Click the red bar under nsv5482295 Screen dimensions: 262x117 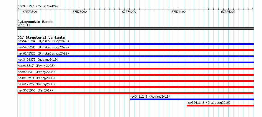[135, 50]
